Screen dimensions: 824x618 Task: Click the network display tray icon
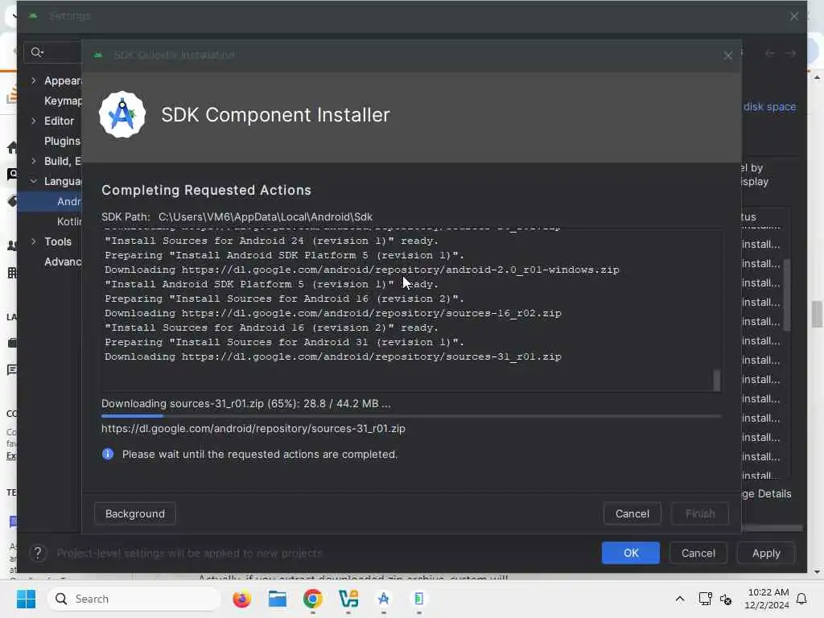[x=705, y=599]
